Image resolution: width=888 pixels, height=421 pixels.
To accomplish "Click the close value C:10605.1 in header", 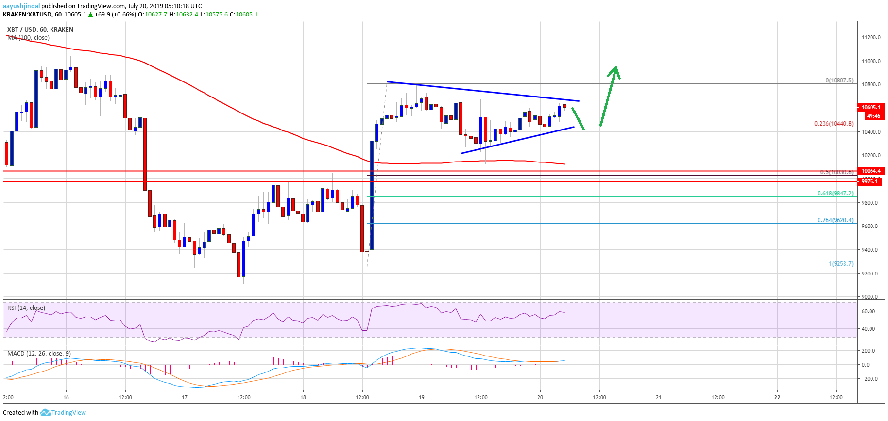I will coord(244,15).
